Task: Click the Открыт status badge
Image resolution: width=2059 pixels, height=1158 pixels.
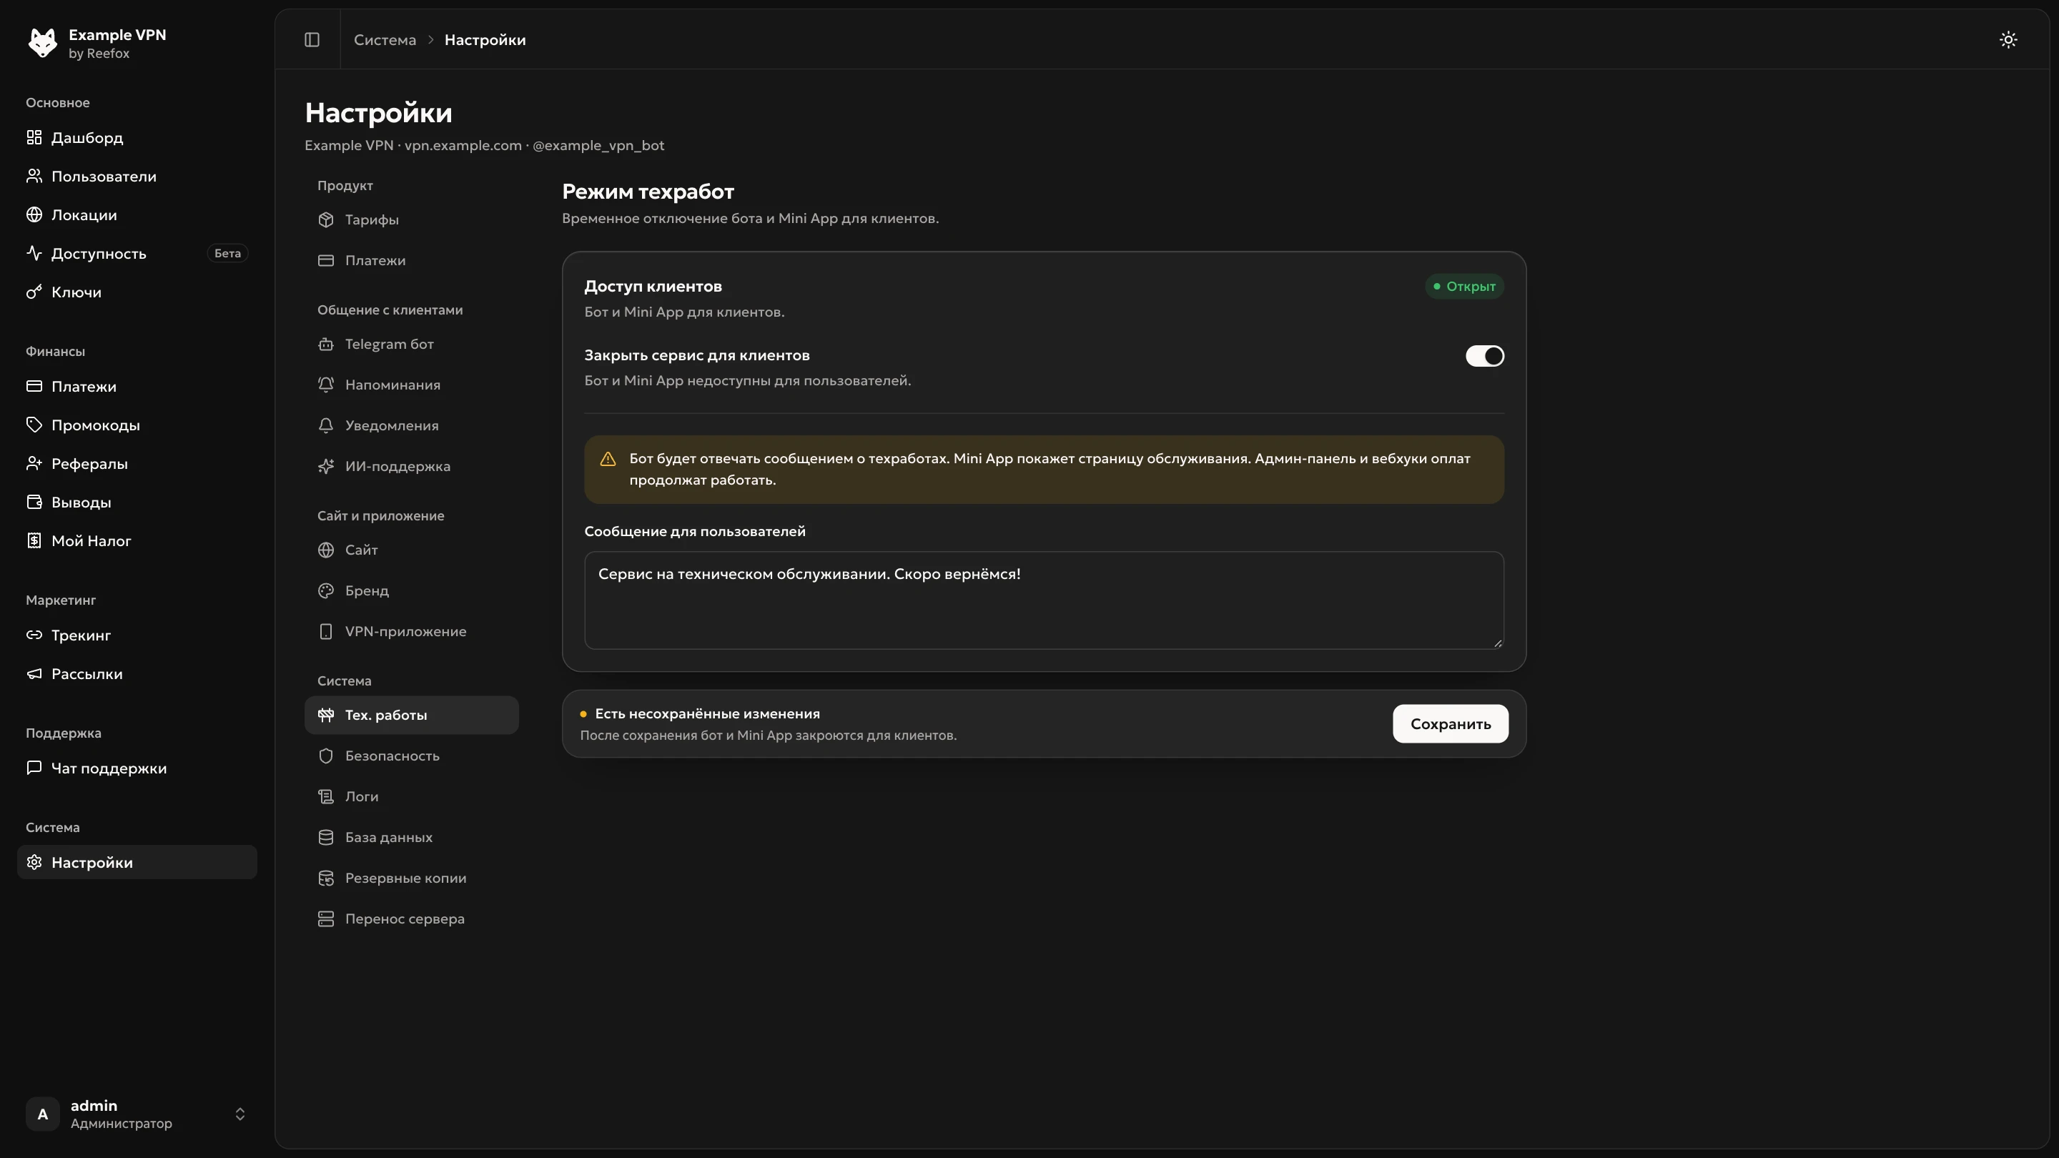Action: pos(1463,286)
